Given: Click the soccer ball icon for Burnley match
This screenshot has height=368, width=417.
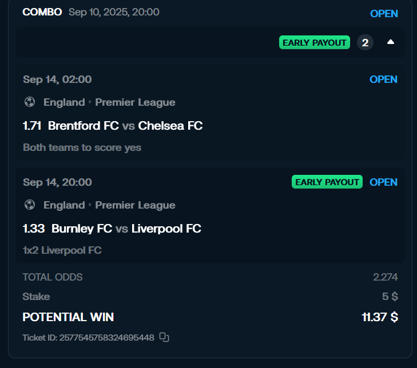Looking at the screenshot, I should coord(30,205).
